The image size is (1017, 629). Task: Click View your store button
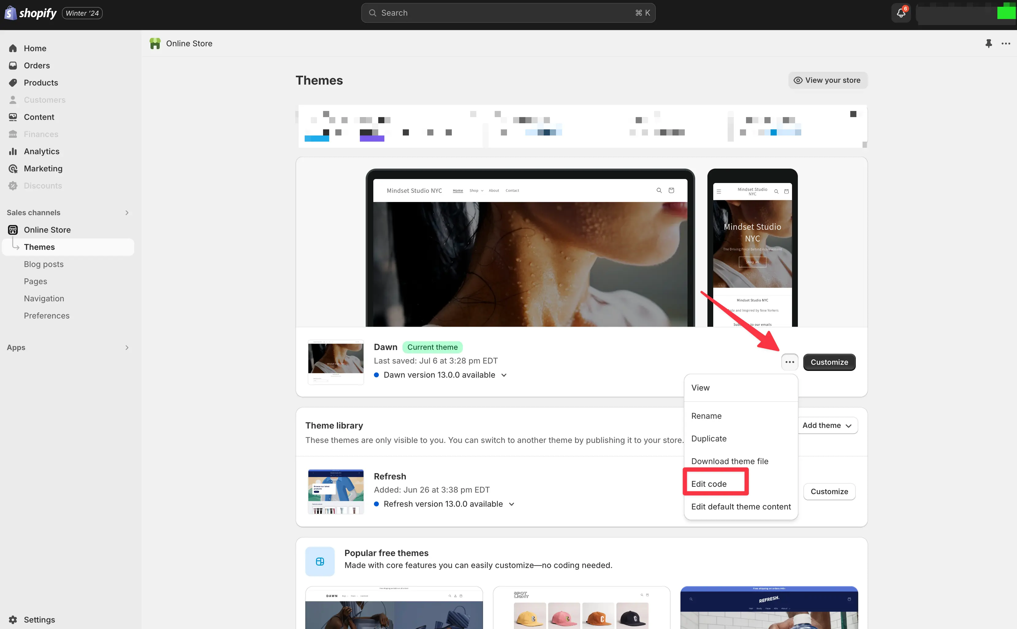point(827,80)
